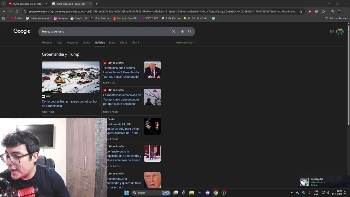Open the Fuente de Grand Th... bookmark

point(126,18)
